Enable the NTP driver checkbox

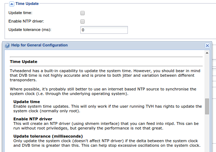click(x=83, y=21)
